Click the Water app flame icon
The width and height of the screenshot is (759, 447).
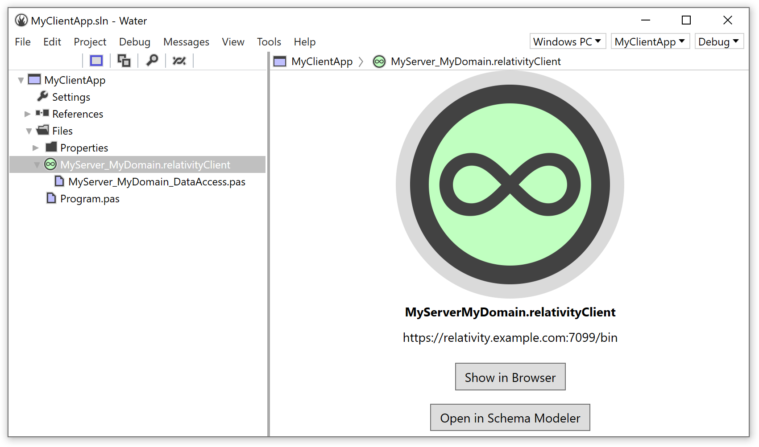[21, 20]
